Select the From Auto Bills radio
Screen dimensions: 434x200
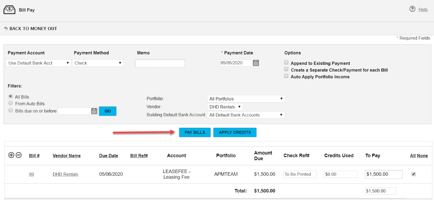[x=11, y=103]
